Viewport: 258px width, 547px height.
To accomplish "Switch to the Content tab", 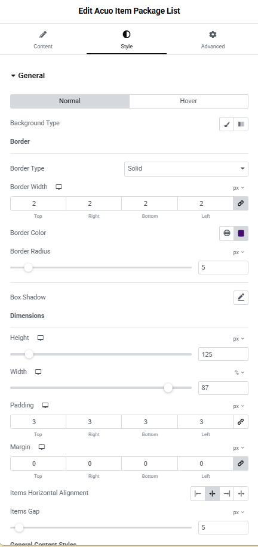I will click(43, 39).
